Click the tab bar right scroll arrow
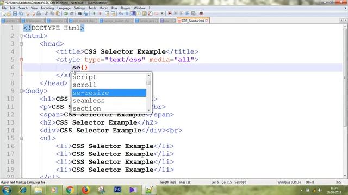 345,21
